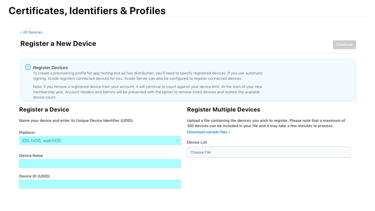Click the Device ID (UDID) label

point(34,176)
